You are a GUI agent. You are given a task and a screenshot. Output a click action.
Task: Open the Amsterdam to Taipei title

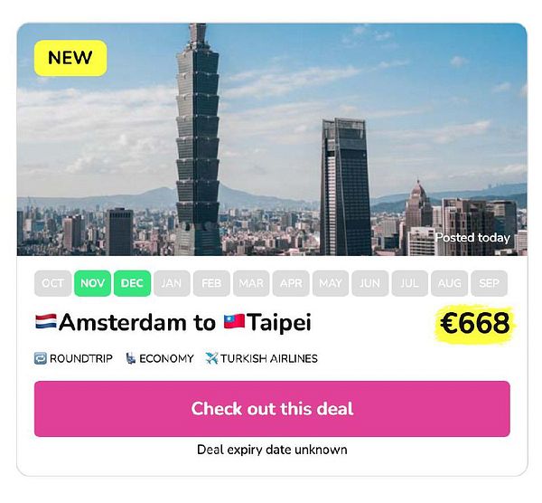173,322
